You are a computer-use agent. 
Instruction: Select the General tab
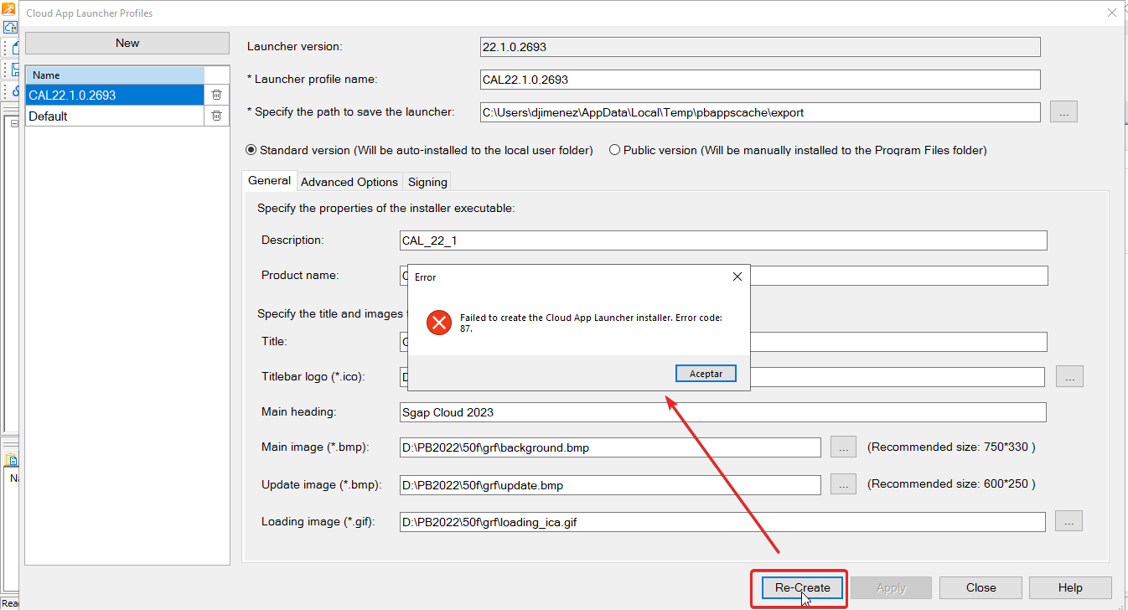tap(269, 181)
